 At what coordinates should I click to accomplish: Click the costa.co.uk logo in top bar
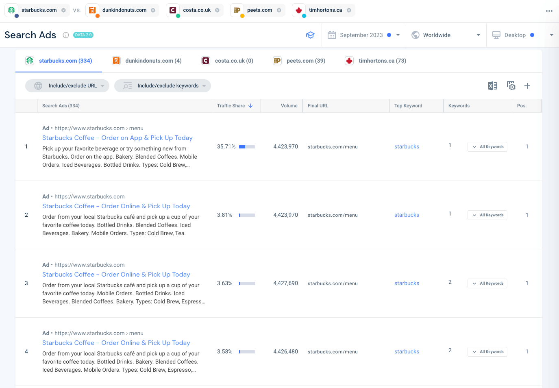pyautogui.click(x=173, y=10)
